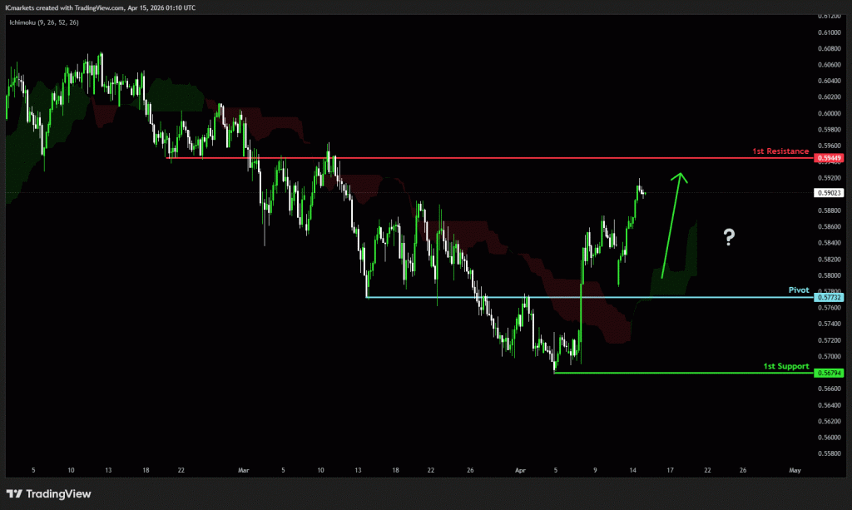
Task: Click the 1st Resistance text label
Action: pos(780,151)
